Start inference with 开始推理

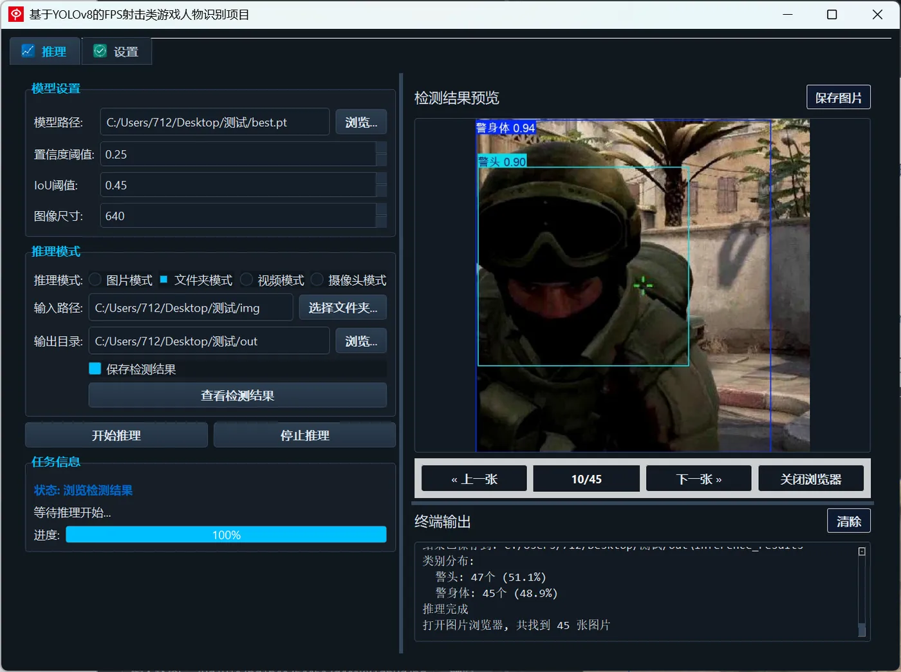(116, 435)
